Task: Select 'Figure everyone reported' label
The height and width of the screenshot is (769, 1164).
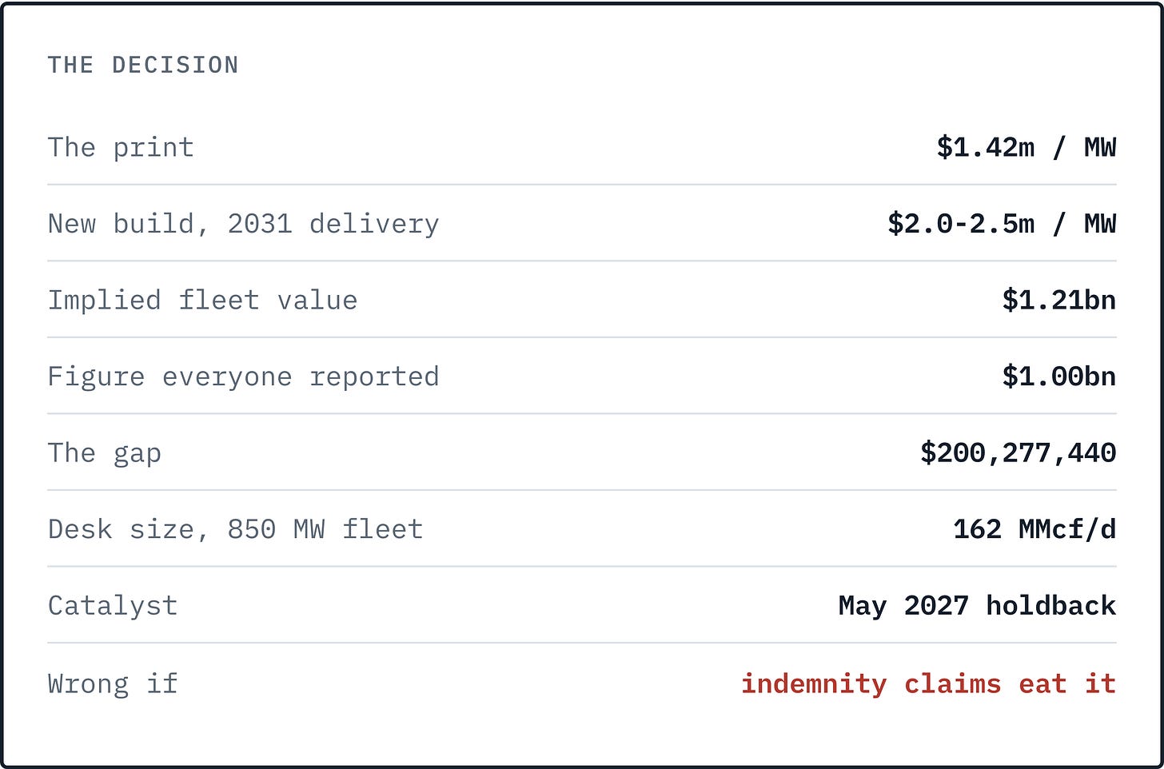Action: tap(244, 377)
